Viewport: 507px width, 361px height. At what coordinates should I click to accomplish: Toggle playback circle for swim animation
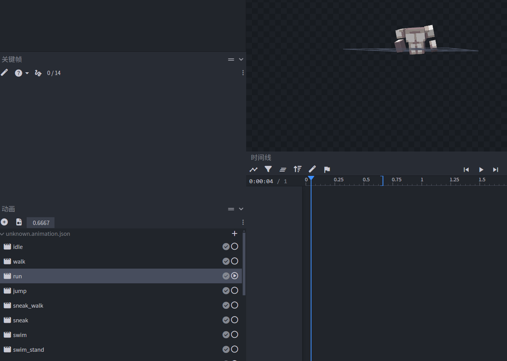(235, 335)
